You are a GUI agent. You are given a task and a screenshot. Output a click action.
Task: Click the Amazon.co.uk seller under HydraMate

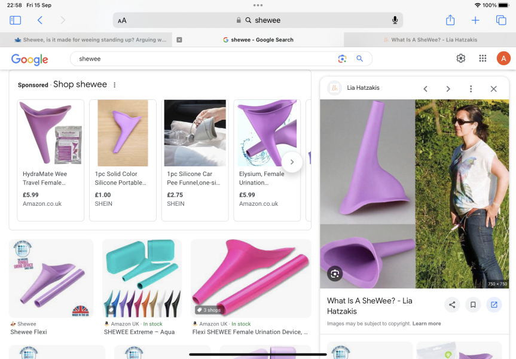tap(42, 204)
